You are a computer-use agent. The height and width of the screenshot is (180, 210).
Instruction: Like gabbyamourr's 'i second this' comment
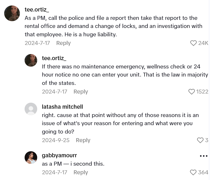[x=193, y=172]
